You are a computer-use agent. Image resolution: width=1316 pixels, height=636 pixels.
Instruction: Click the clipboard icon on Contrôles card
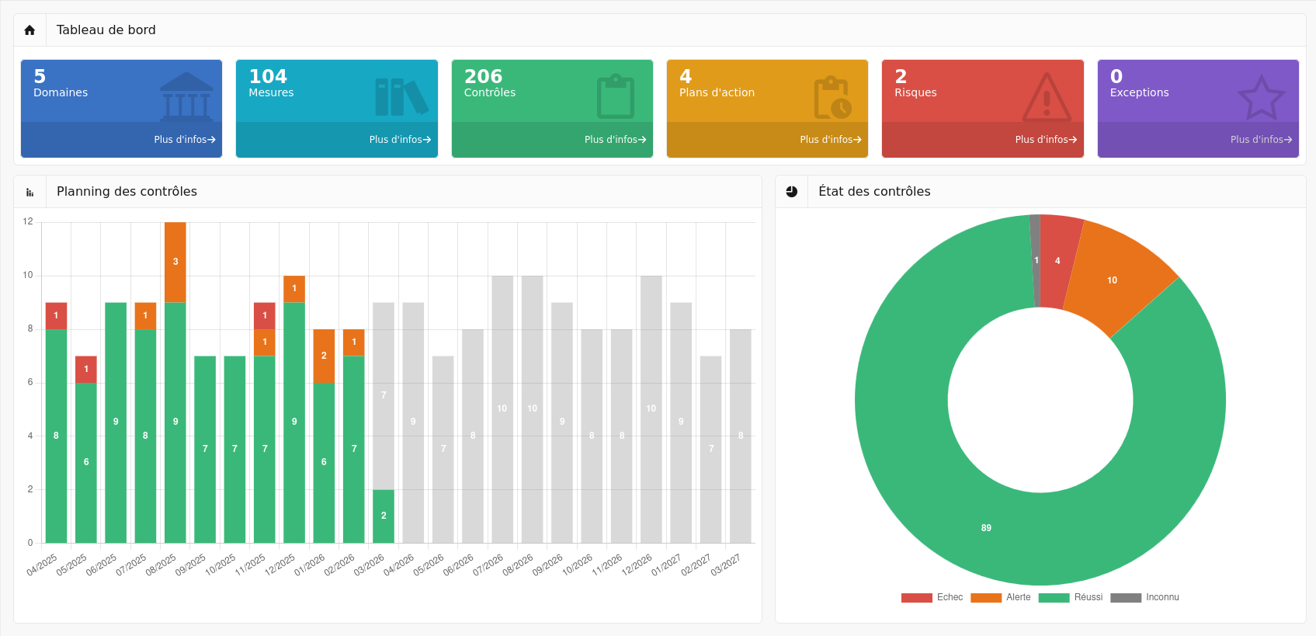pos(616,97)
